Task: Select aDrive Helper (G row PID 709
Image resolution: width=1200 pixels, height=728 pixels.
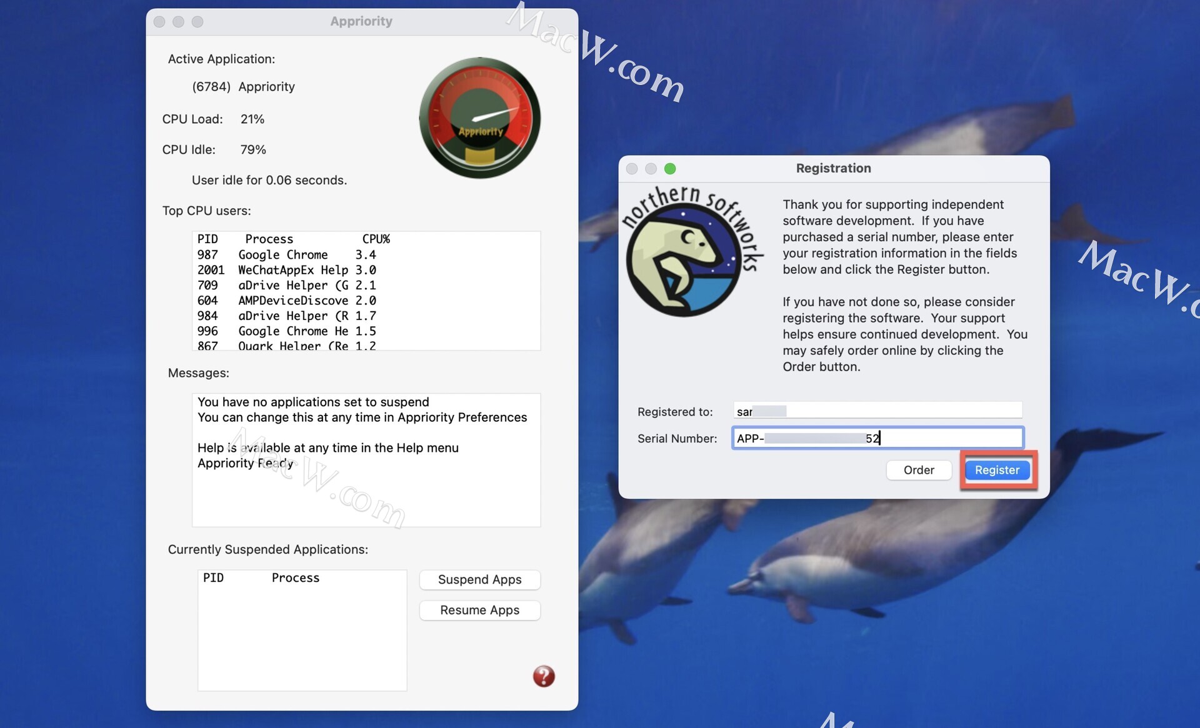Action: (x=286, y=285)
